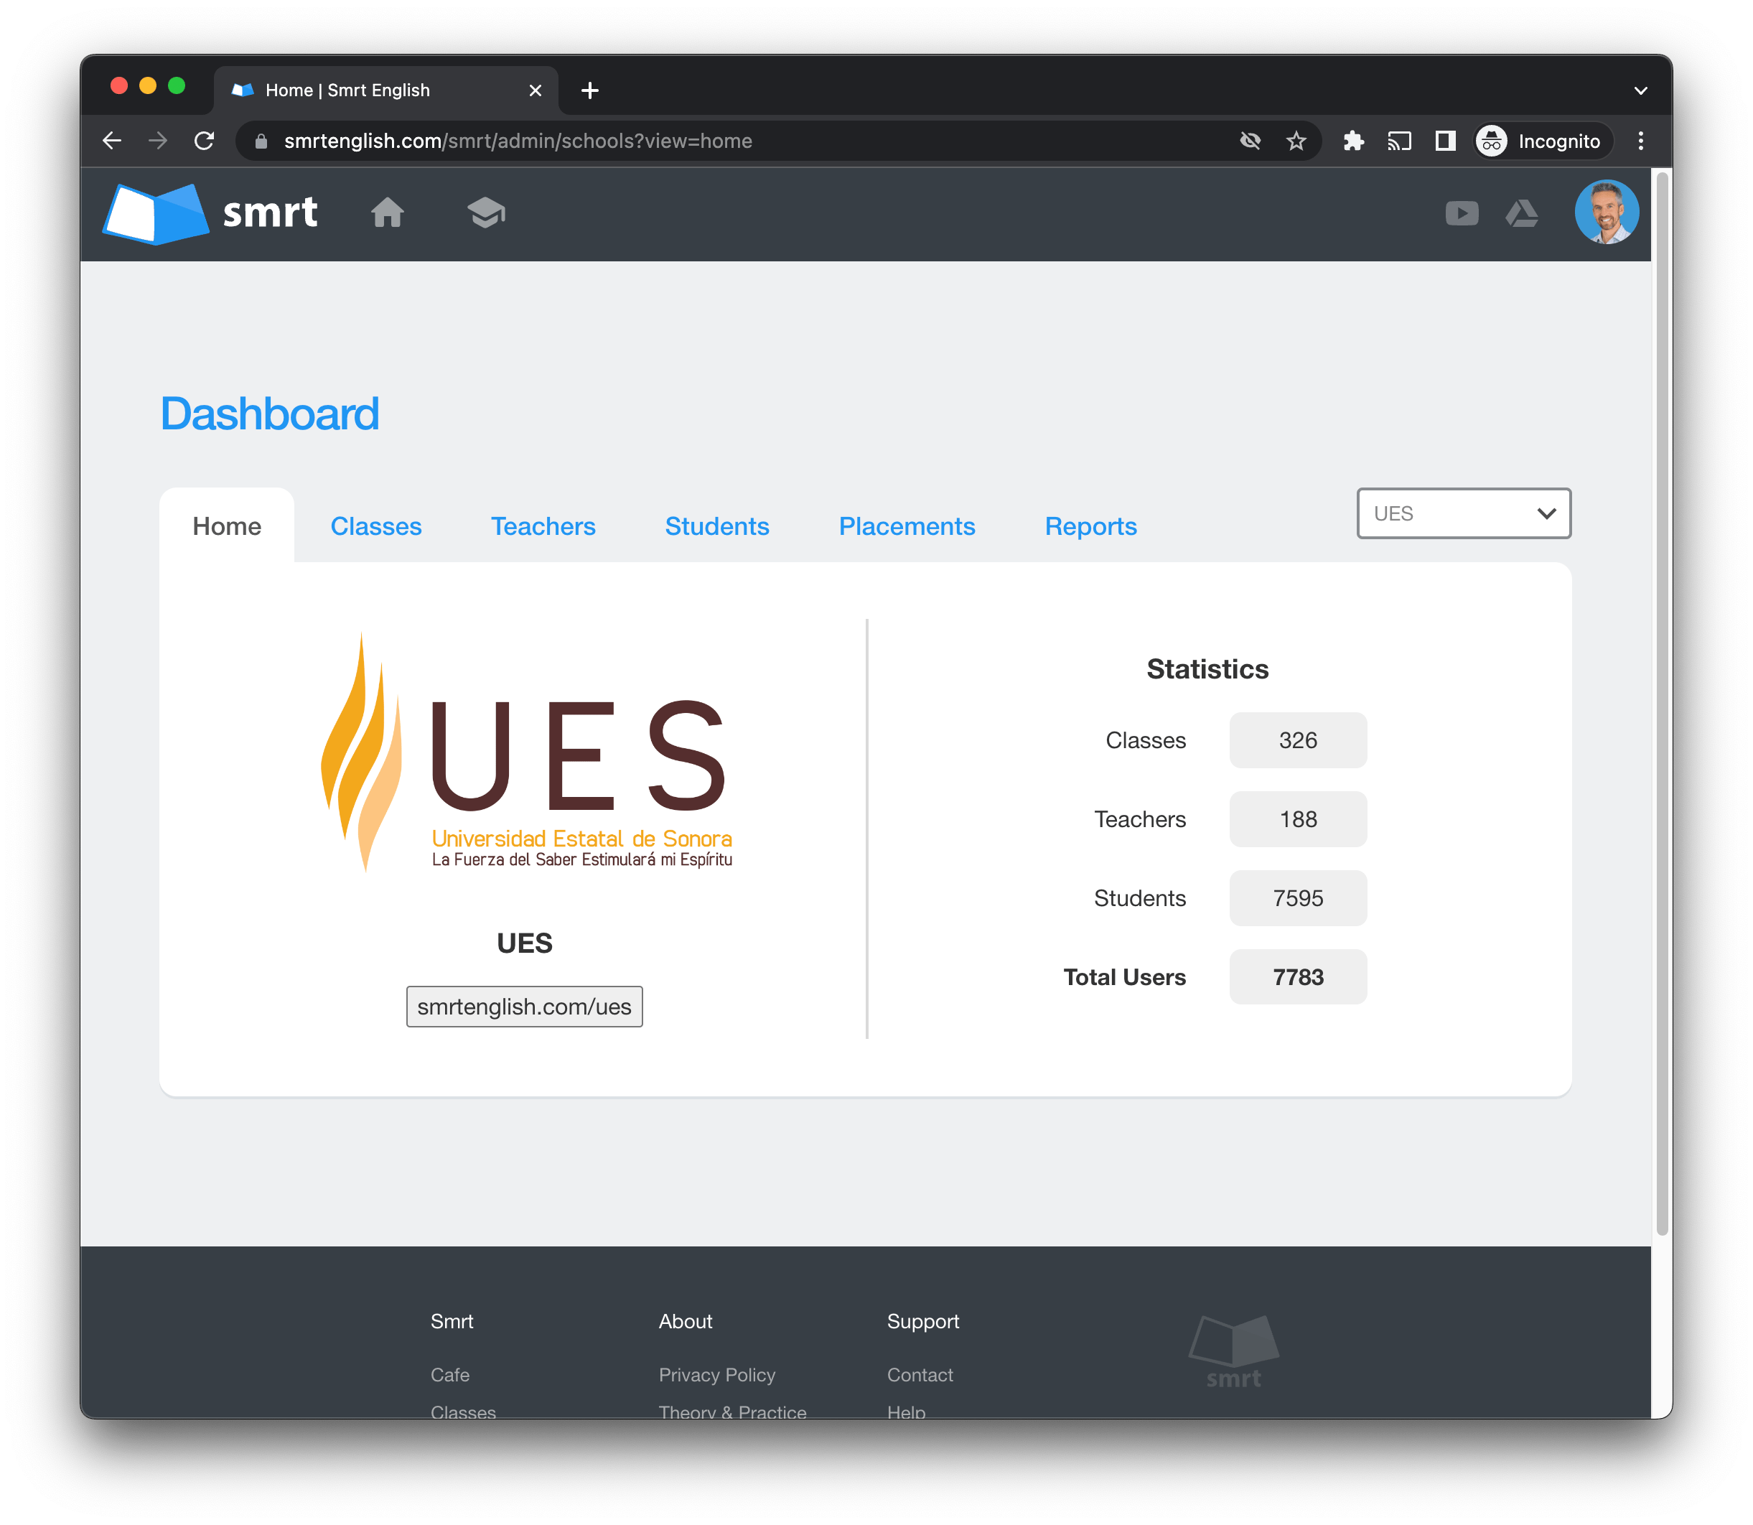This screenshot has width=1753, height=1525.
Task: Expand the tab search chevron
Action: point(1640,91)
